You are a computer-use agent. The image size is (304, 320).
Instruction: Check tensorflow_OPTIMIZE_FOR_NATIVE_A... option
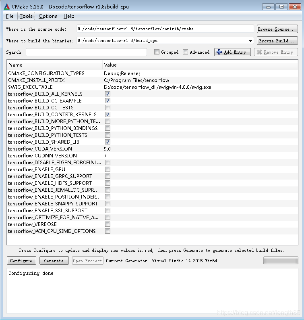pos(108,218)
